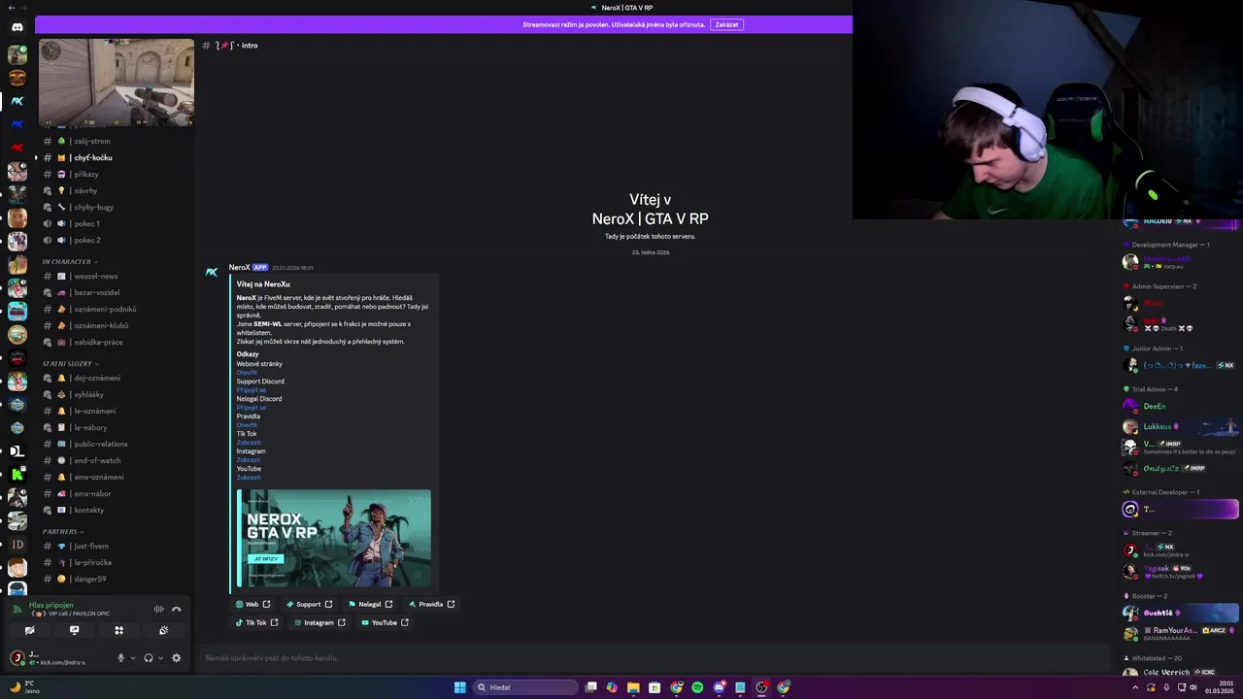Disconnect from voice call with hang-up icon
This screenshot has height=699, width=1243.
pos(176,609)
